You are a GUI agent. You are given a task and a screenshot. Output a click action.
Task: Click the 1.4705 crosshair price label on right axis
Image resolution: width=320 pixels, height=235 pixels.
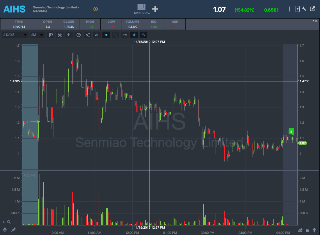(304, 81)
